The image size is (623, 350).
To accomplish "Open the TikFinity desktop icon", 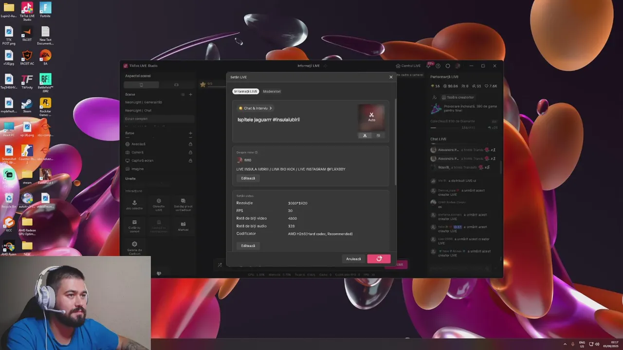I will pyautogui.click(x=27, y=81).
